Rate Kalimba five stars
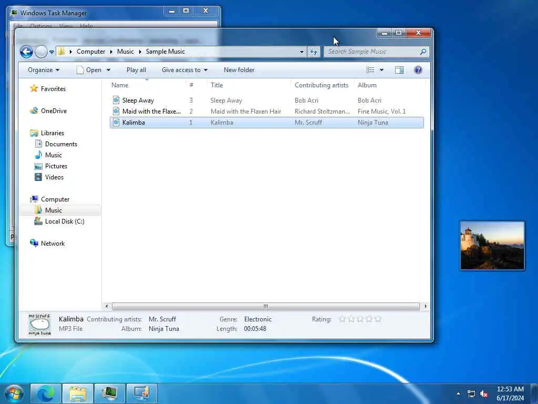The height and width of the screenshot is (404, 538). point(378,319)
